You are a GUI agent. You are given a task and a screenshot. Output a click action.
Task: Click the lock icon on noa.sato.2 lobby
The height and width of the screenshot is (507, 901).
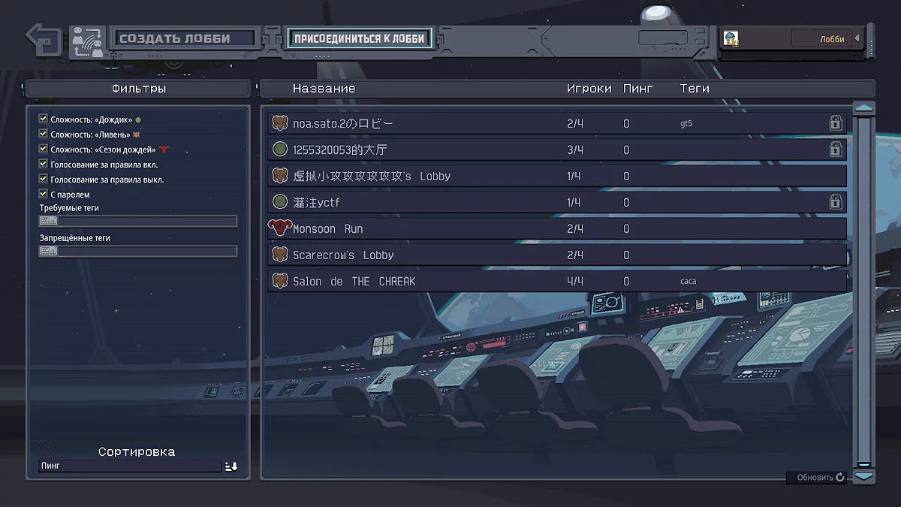(x=835, y=123)
